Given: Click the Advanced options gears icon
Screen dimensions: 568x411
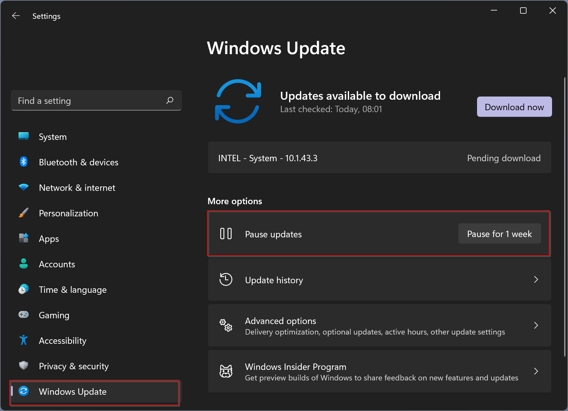Looking at the screenshot, I should pyautogui.click(x=226, y=325).
